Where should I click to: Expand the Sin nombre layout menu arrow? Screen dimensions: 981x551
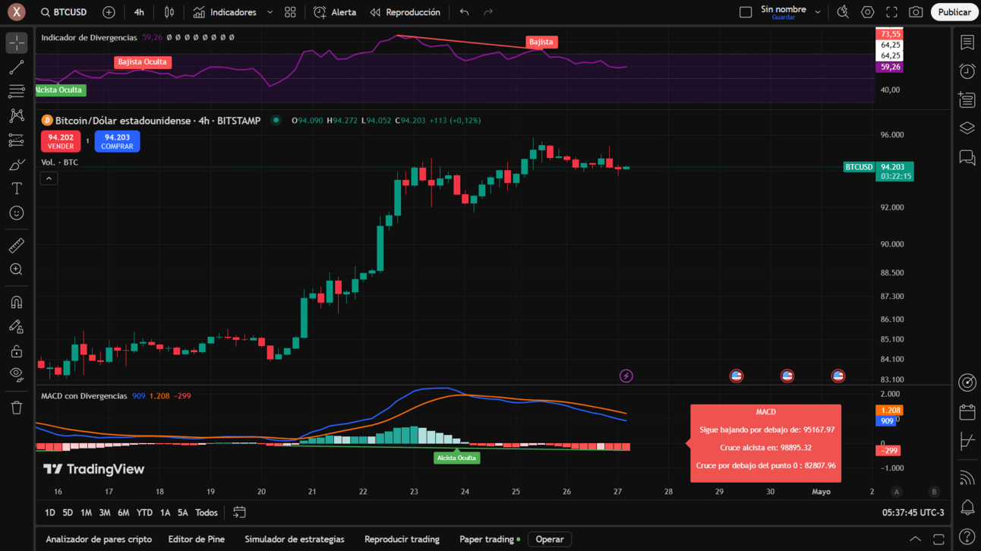[818, 12]
